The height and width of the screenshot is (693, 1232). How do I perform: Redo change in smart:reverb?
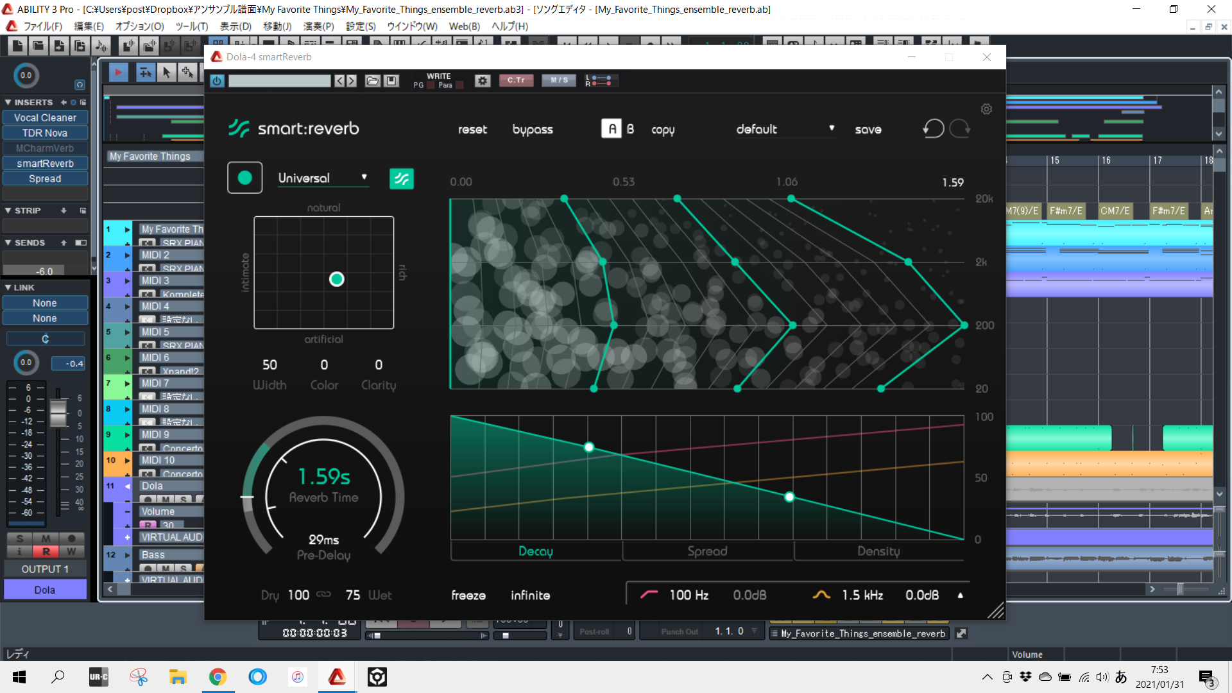tap(960, 129)
